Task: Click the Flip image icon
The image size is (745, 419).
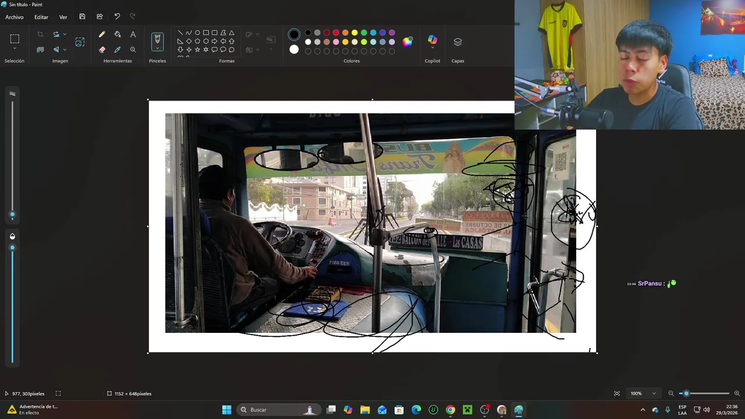Action: point(56,49)
